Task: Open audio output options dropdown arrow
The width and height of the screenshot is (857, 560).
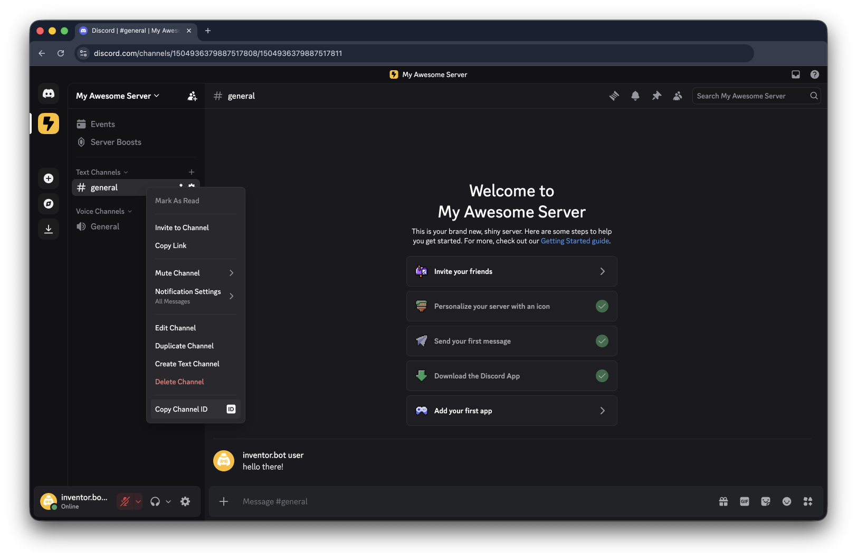Action: [168, 501]
